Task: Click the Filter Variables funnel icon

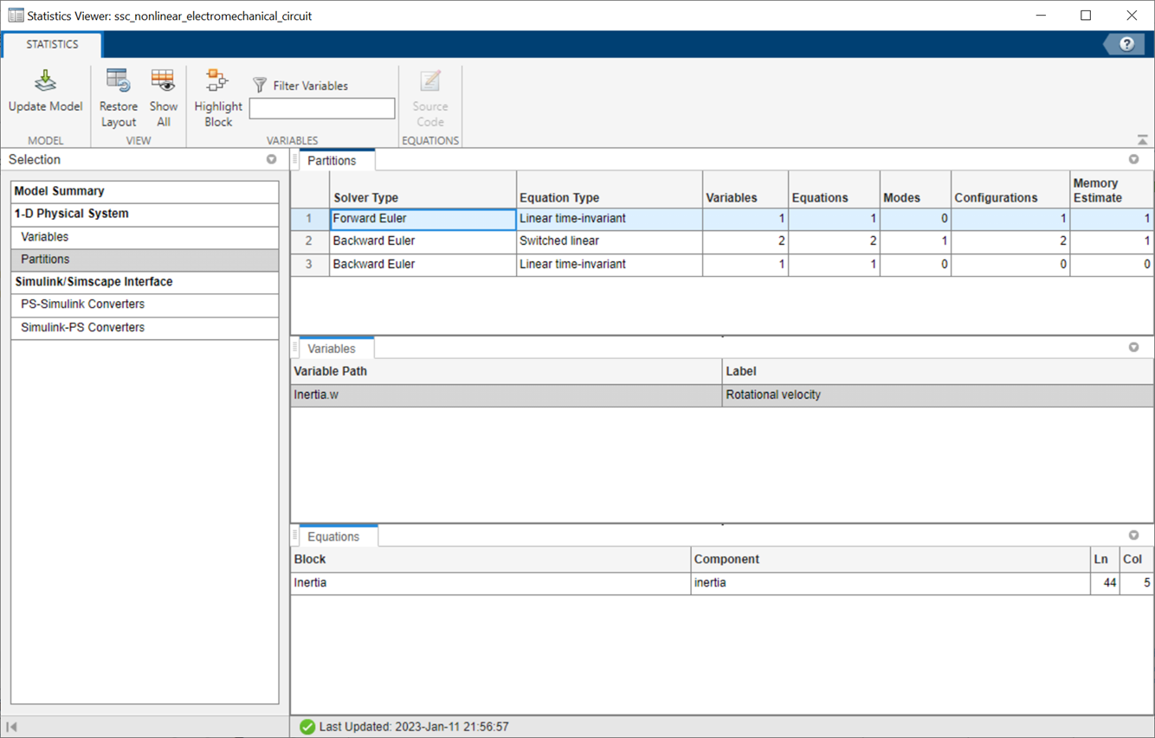Action: [x=259, y=85]
